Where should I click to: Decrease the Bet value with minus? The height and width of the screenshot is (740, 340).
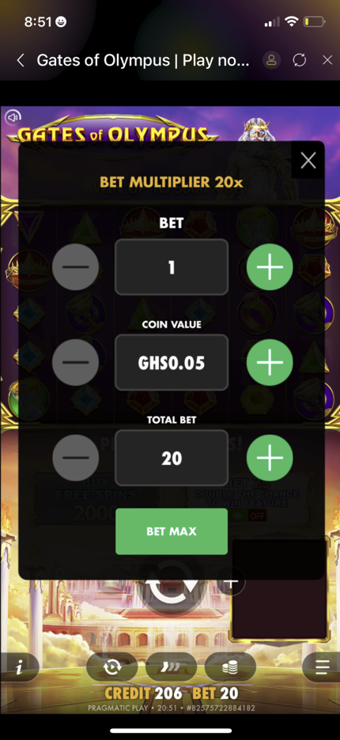[75, 266]
